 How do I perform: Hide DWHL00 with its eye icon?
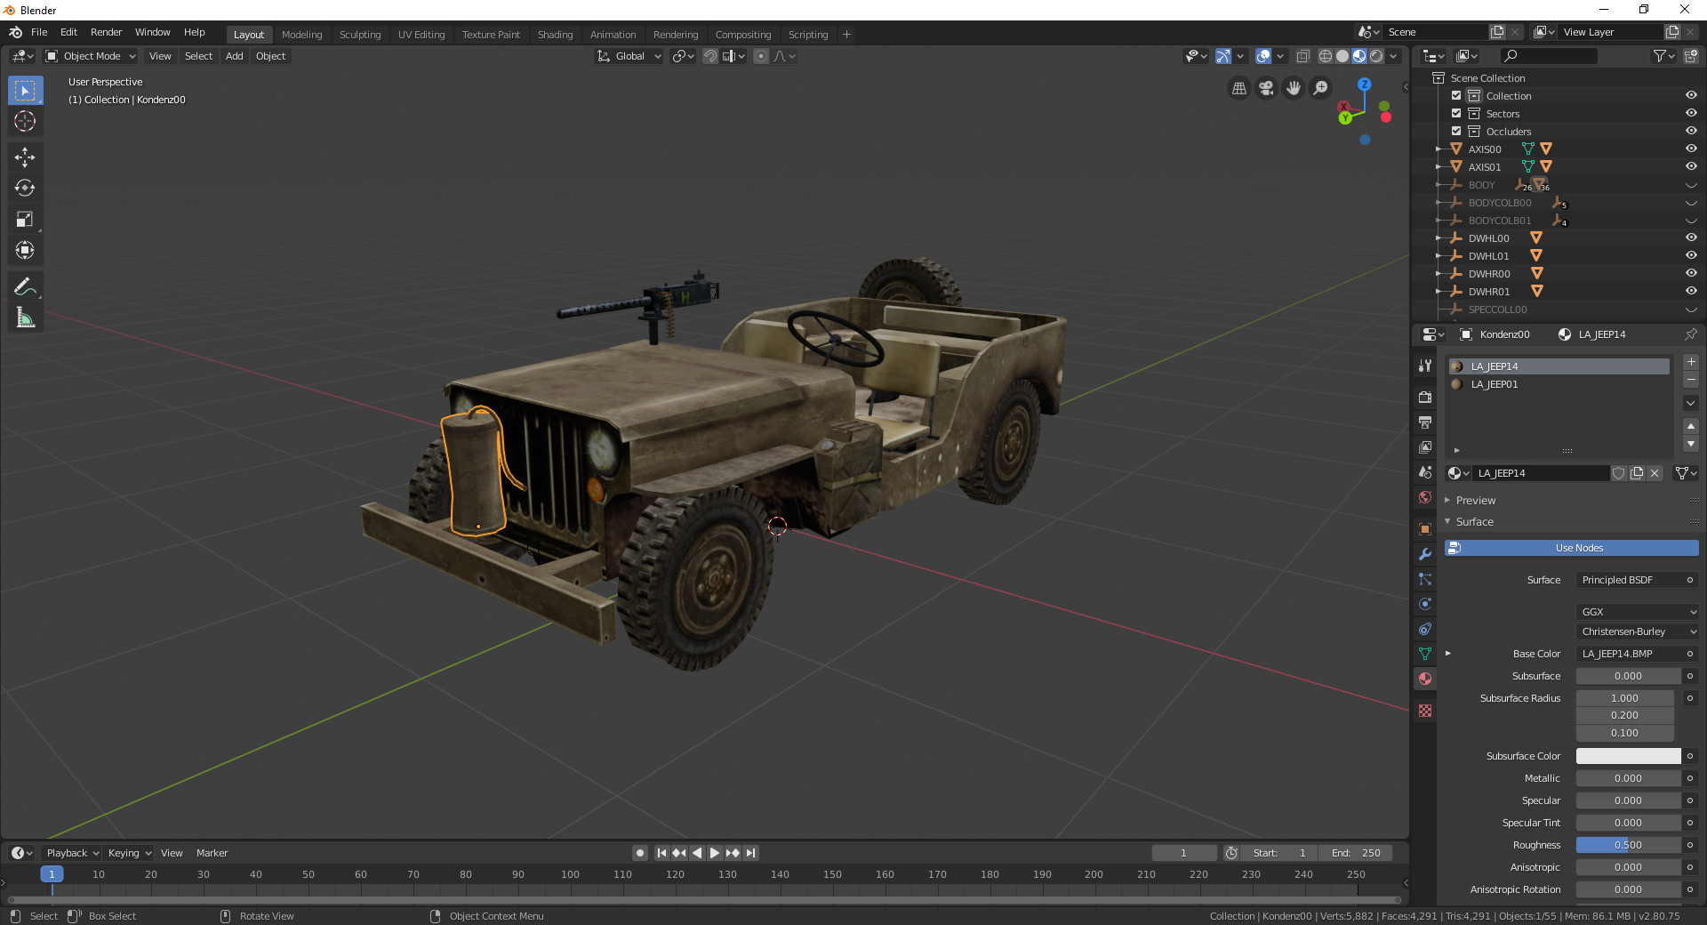click(1691, 237)
